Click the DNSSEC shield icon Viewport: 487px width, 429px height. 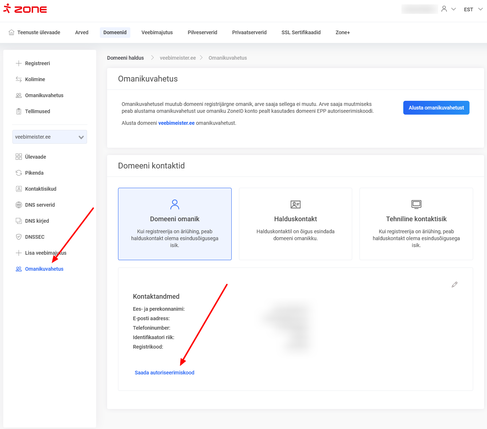(x=19, y=237)
